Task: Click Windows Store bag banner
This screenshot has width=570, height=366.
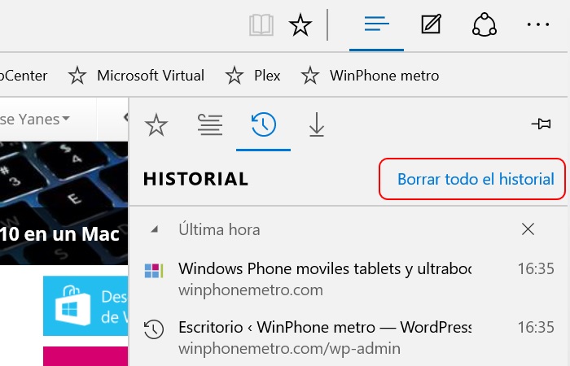Action: click(85, 306)
